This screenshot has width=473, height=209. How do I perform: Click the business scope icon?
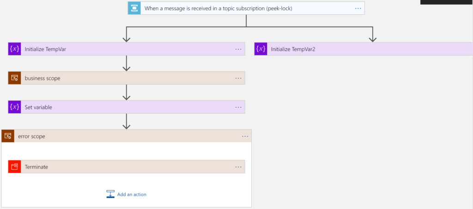(15, 78)
